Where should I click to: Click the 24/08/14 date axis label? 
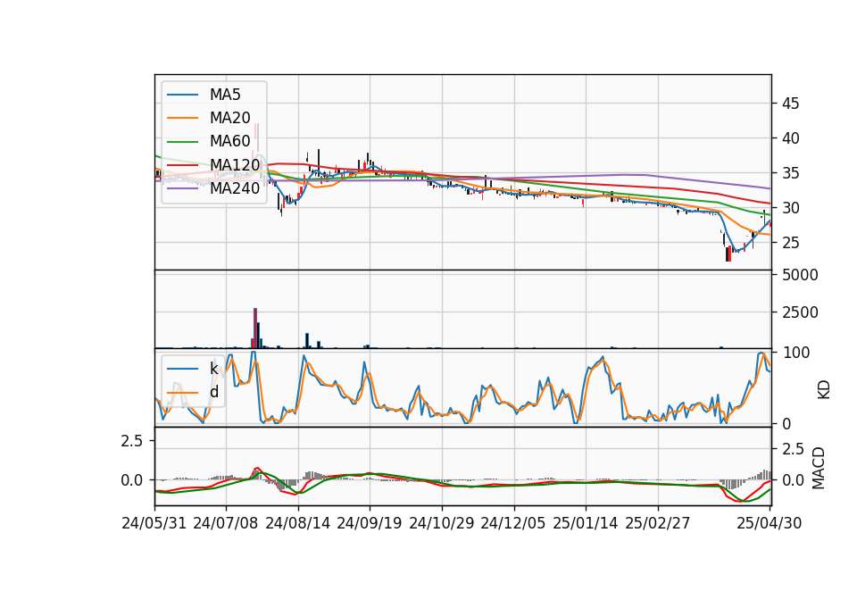click(298, 523)
